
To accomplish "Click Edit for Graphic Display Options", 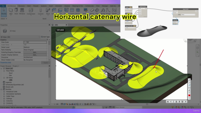I will coord(35,55).
